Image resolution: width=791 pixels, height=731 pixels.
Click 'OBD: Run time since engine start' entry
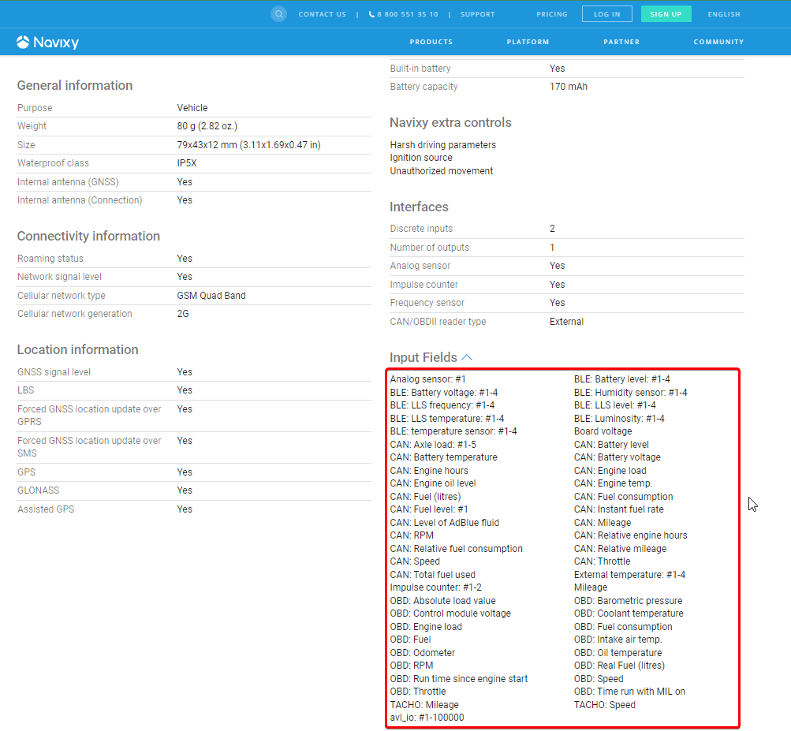tap(458, 679)
